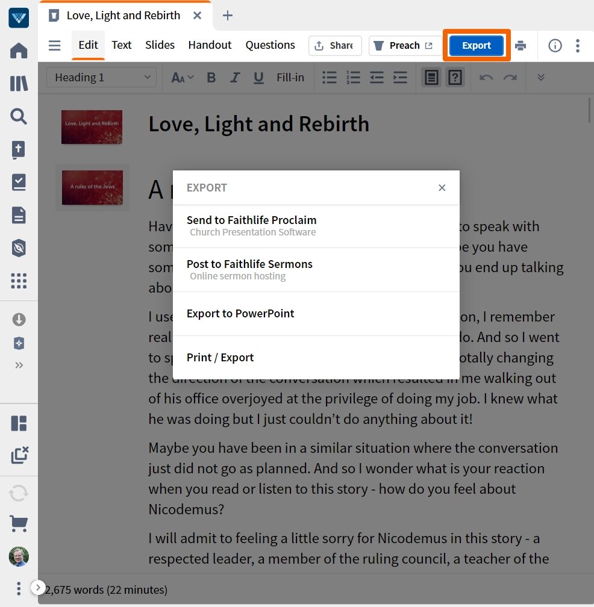
Task: Open the panel three-dot menu
Action: 577,46
